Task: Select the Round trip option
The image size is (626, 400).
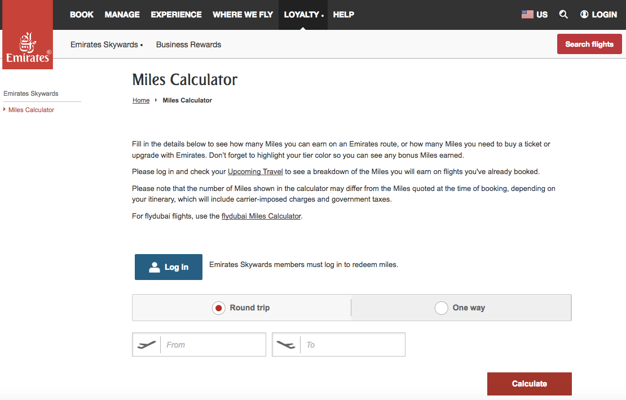Action: pos(218,308)
